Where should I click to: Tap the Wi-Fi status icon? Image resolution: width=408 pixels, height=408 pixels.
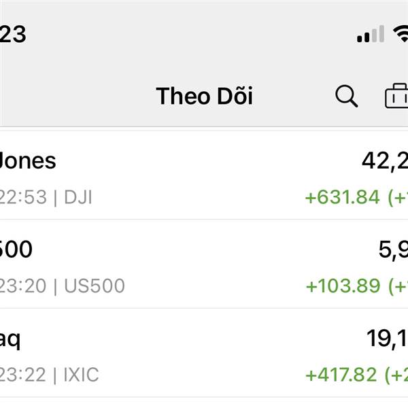(401, 34)
